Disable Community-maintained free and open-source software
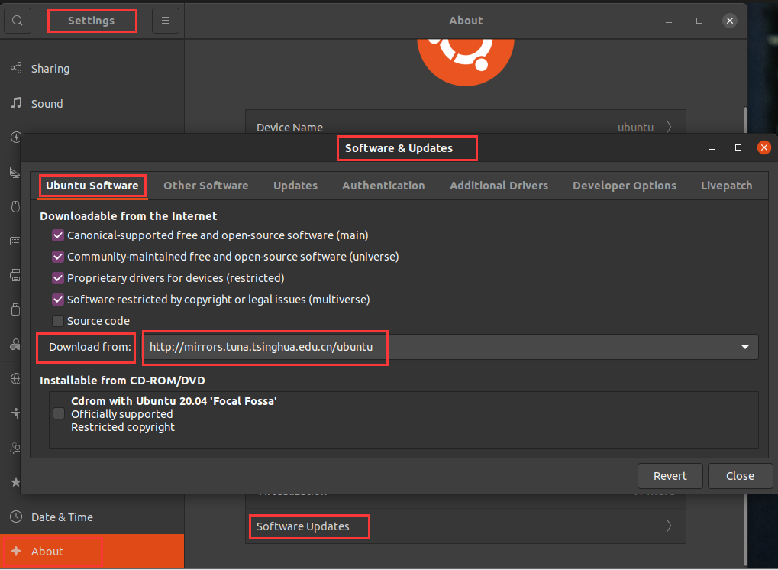Viewport: 778px width, 570px height. pyautogui.click(x=58, y=257)
